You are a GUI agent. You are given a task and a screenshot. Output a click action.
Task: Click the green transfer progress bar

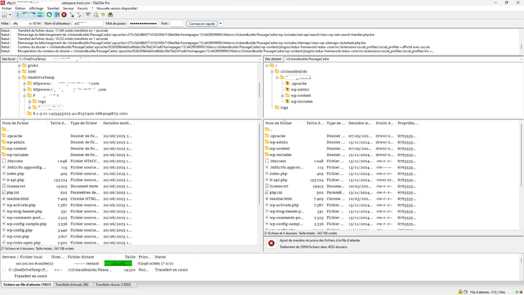pos(118,263)
